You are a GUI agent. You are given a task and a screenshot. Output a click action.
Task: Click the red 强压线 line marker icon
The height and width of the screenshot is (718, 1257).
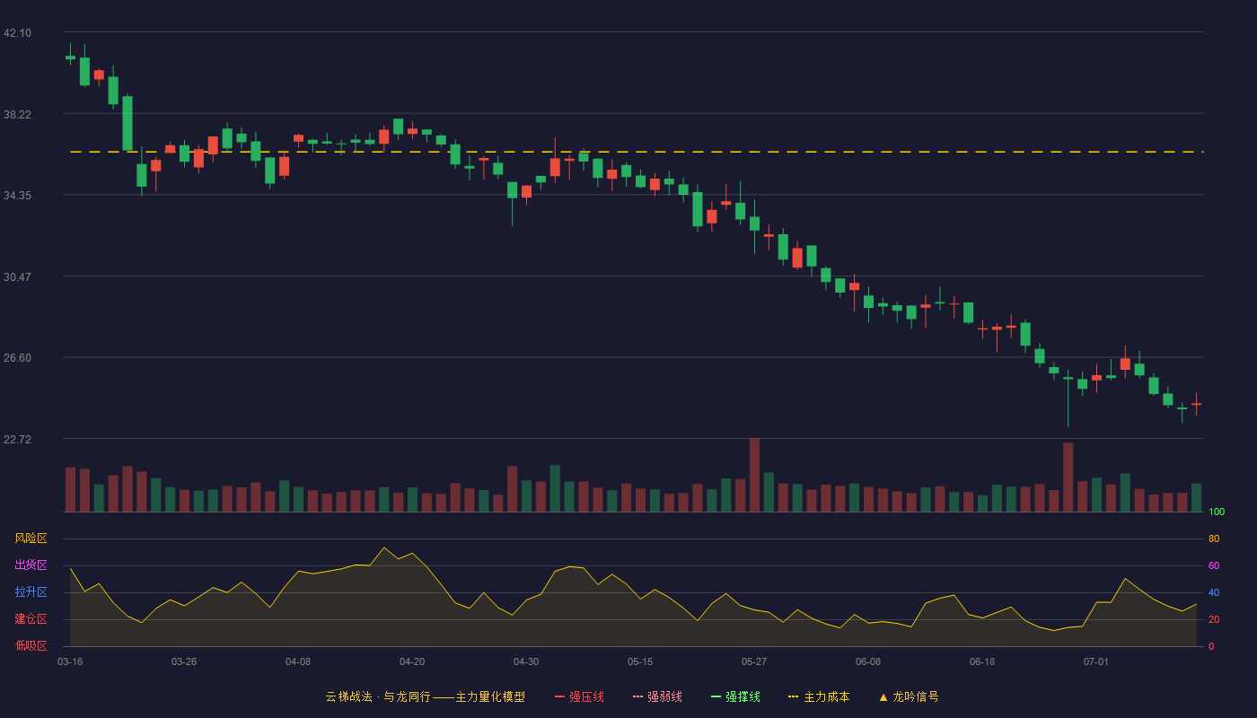pos(559,696)
